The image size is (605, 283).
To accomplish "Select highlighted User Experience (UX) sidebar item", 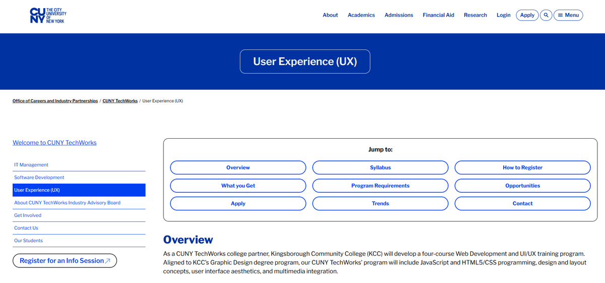I will (79, 190).
